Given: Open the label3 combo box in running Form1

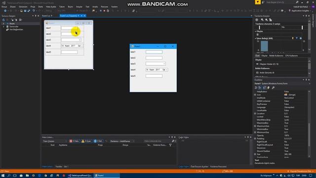Looking at the screenshot, I should point(164,64).
